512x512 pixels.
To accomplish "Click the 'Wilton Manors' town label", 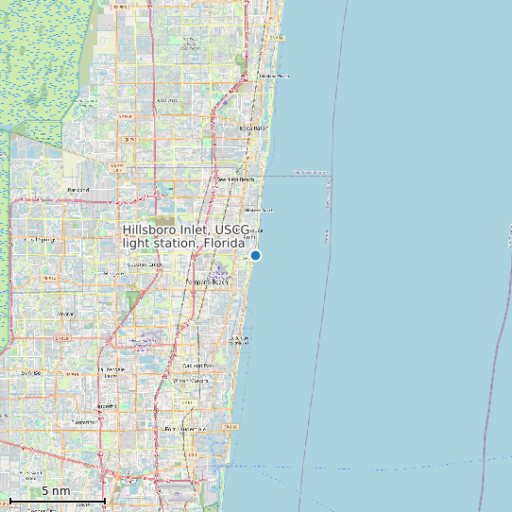I will click(191, 381).
